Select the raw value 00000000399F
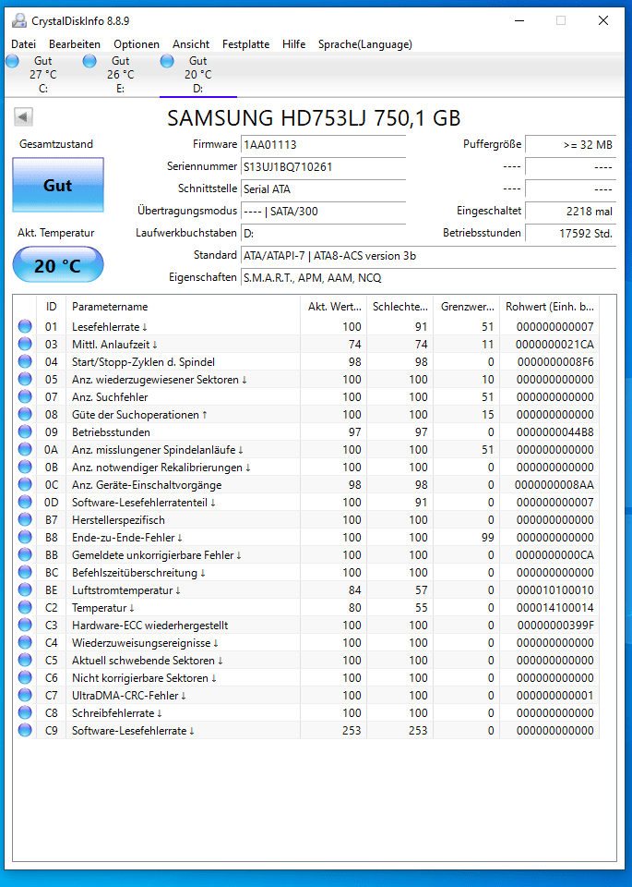 tap(555, 625)
